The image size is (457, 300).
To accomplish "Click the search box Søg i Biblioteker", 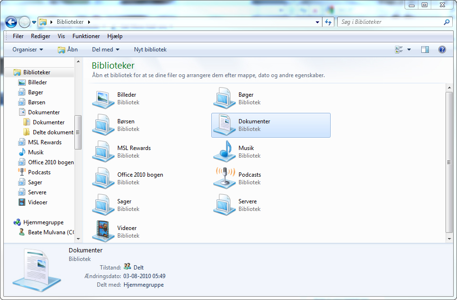I will 390,22.
